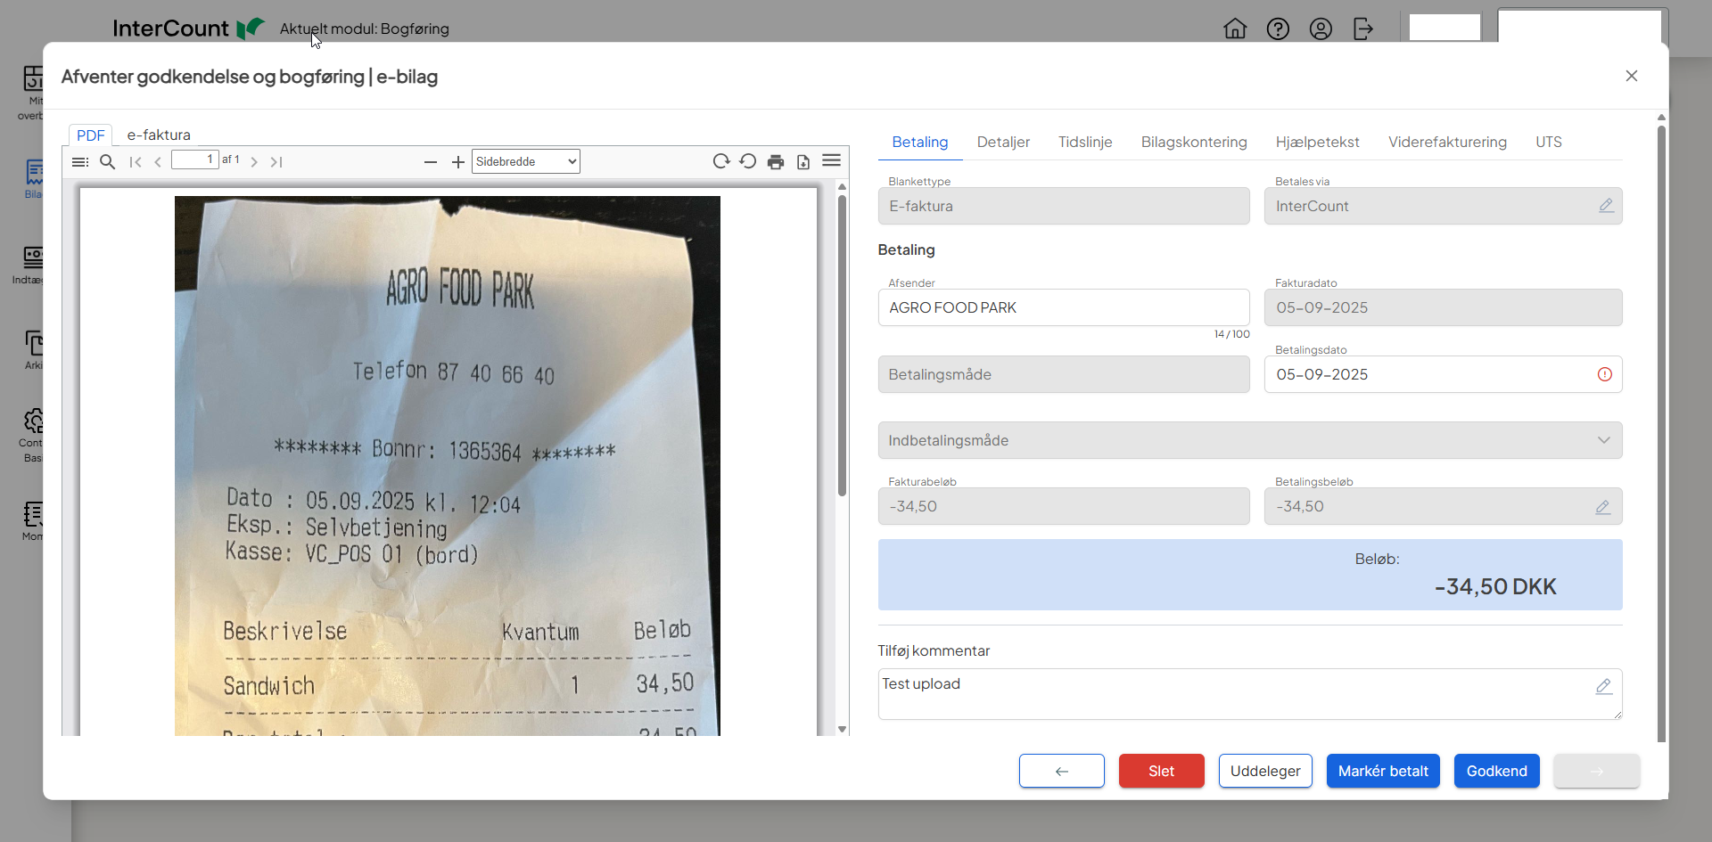The image size is (1712, 842).
Task: Expand the Indbetalingsmåde dropdown
Action: tap(1249, 440)
